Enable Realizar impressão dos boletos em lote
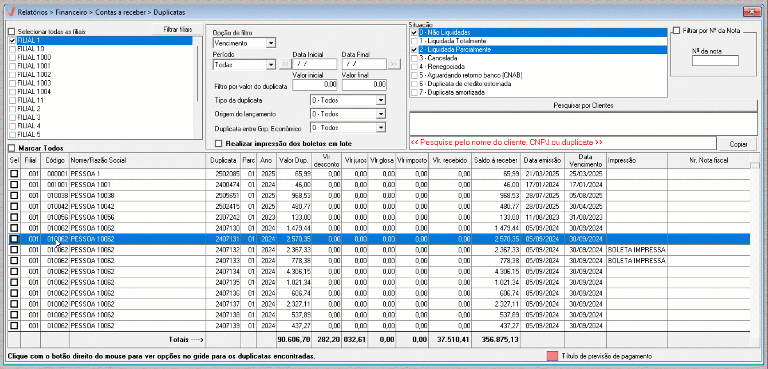The height and width of the screenshot is (369, 768). click(x=219, y=143)
